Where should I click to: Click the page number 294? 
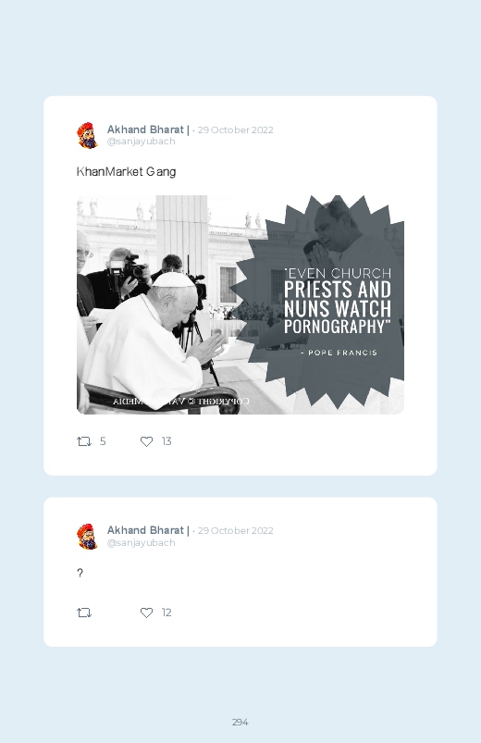point(240,722)
